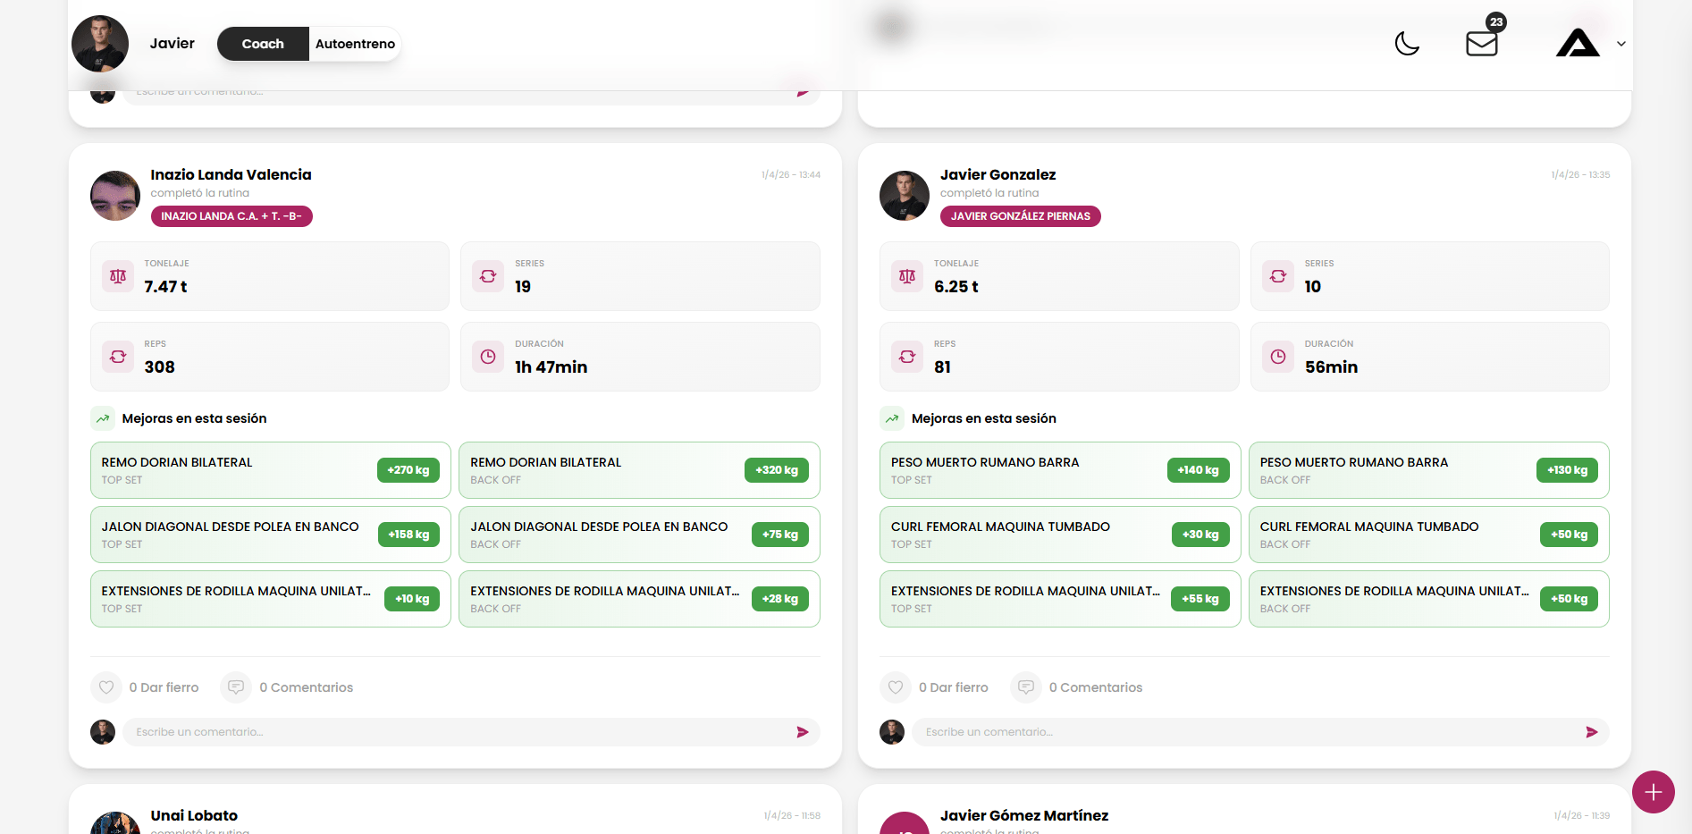
Task: Click the Duración clock icon showing 56min
Action: (x=1278, y=357)
